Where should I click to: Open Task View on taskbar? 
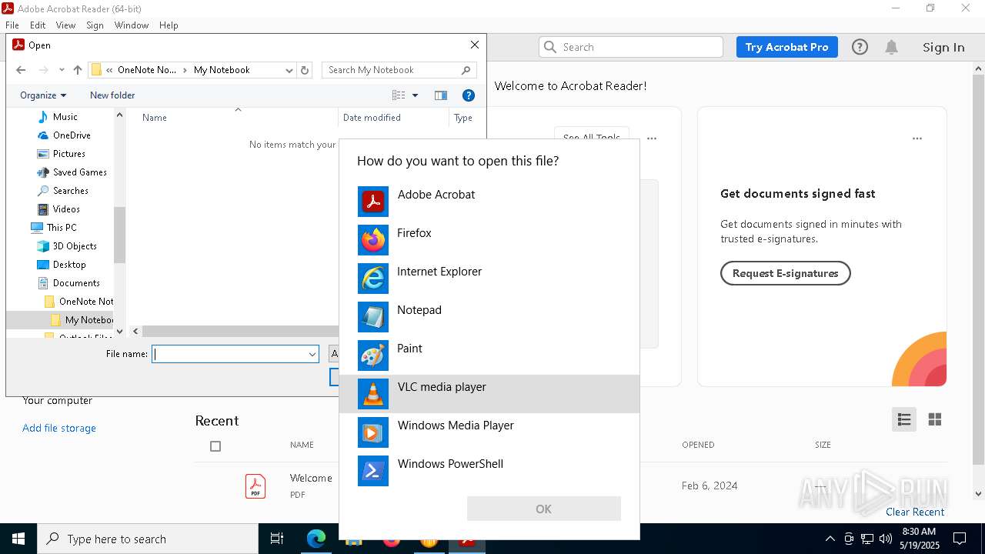[277, 539]
